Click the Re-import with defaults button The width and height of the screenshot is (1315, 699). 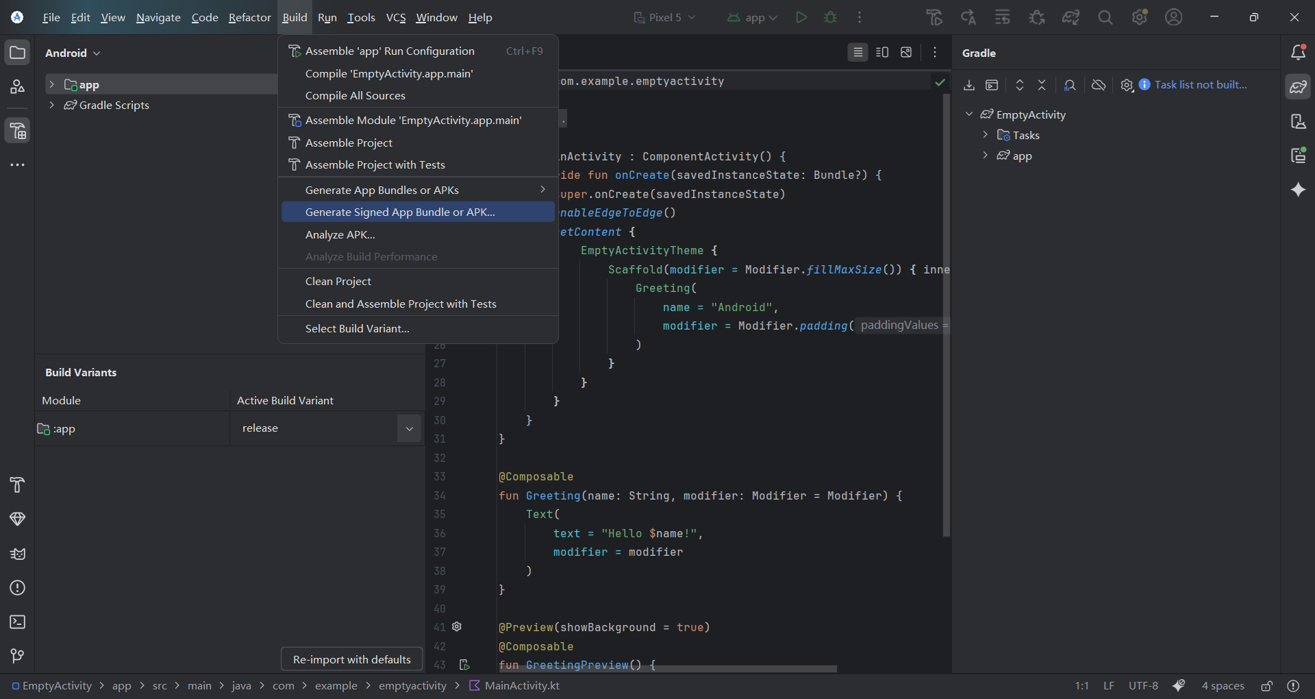pyautogui.click(x=351, y=659)
